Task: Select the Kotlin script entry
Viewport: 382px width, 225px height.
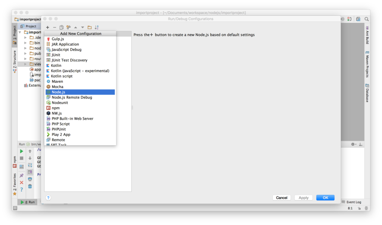Action: coord(80,76)
